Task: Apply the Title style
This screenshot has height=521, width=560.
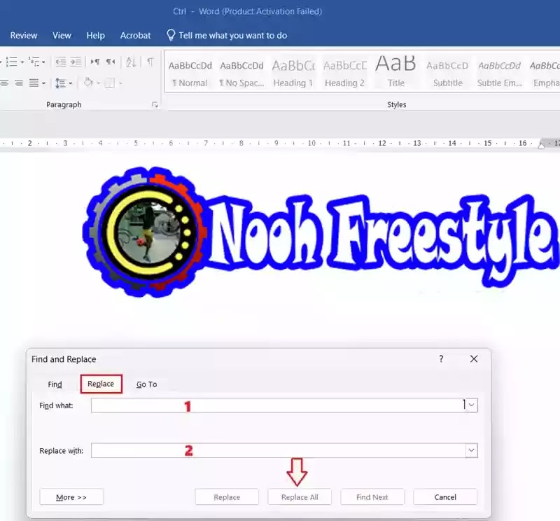Action: coord(396,74)
